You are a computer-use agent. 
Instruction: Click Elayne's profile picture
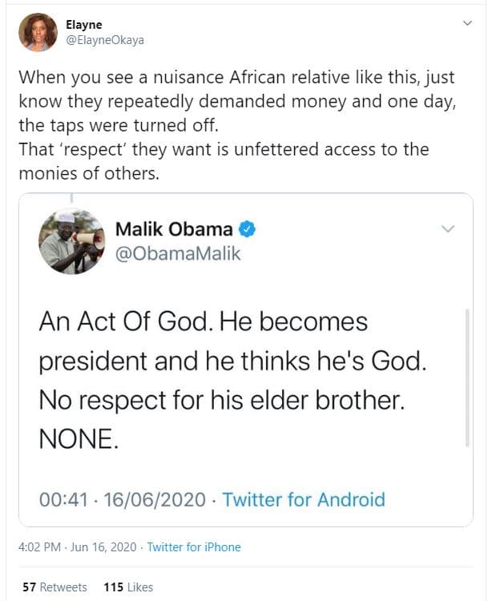[38, 32]
